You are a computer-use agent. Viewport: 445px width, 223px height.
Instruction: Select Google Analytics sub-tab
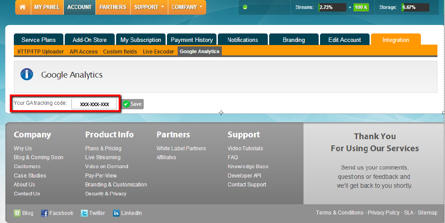(x=200, y=51)
